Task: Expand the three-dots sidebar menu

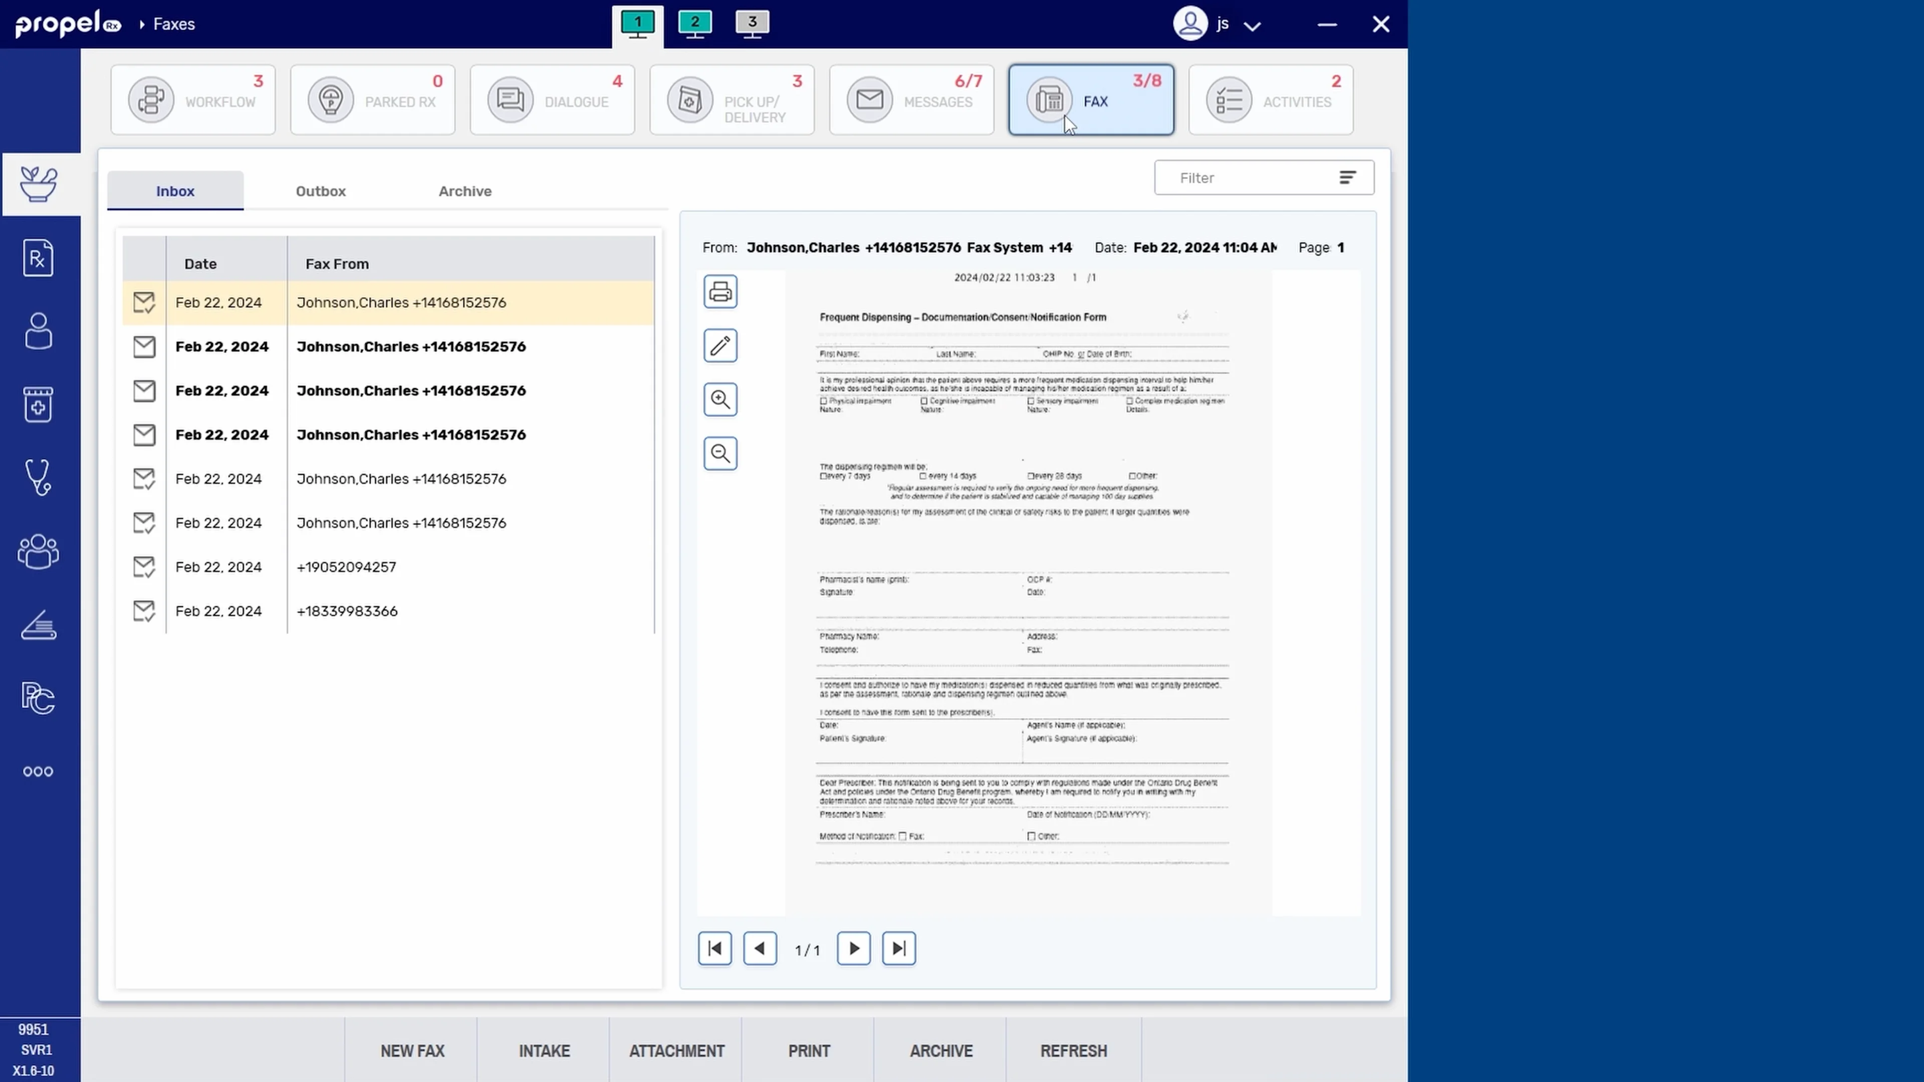Action: click(38, 771)
